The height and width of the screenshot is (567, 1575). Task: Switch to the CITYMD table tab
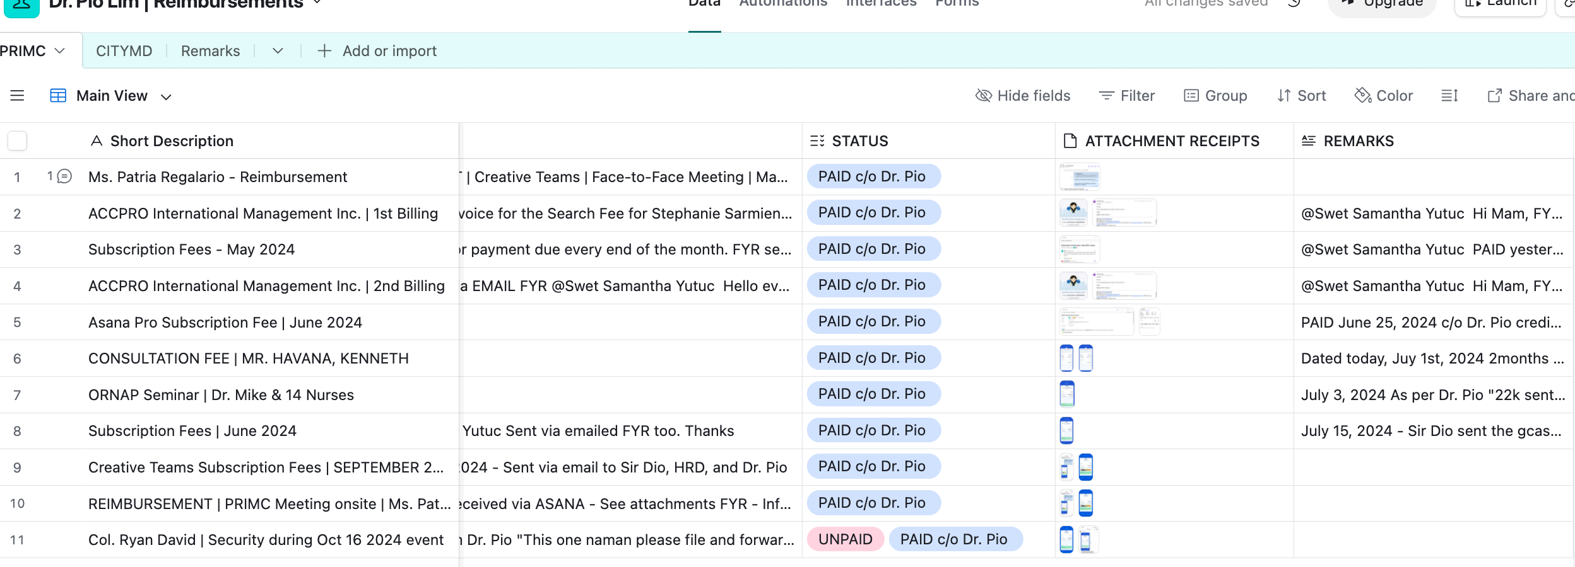[x=124, y=51]
